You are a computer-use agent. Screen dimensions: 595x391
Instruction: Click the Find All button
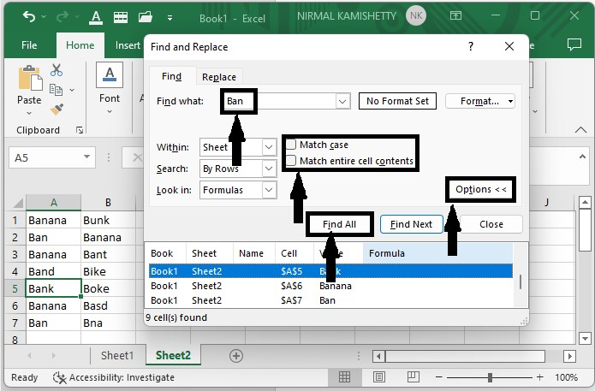[x=339, y=224]
